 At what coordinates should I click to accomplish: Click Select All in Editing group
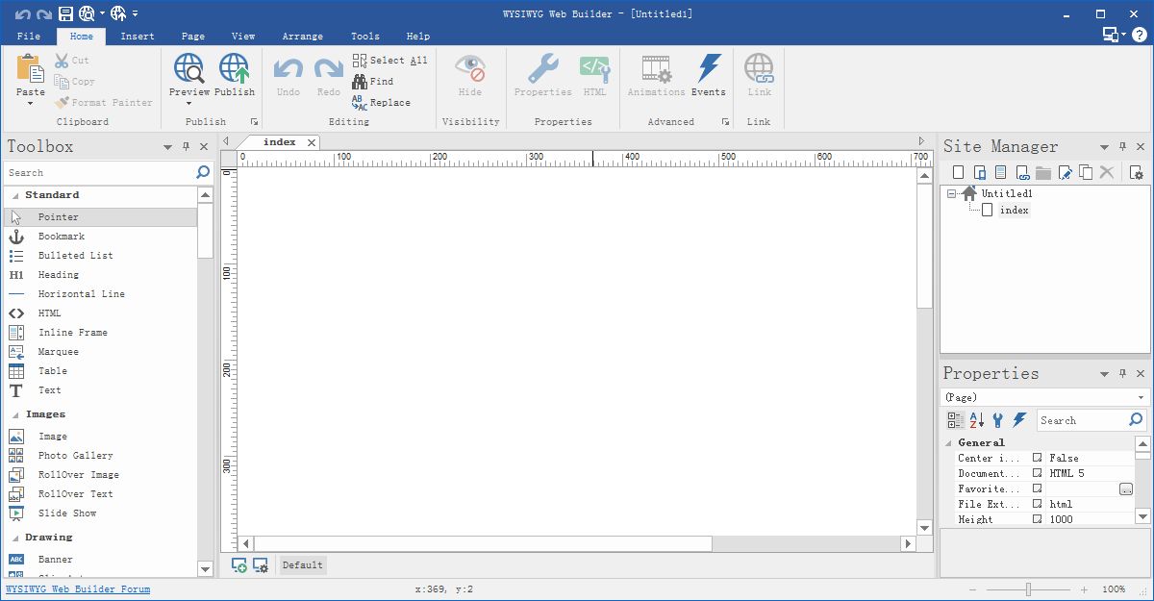pyautogui.click(x=389, y=60)
